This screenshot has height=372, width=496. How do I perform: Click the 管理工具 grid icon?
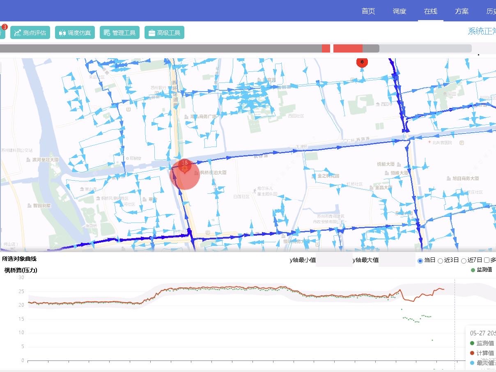click(x=107, y=33)
